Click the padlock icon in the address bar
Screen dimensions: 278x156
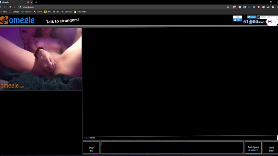click(x=21, y=7)
